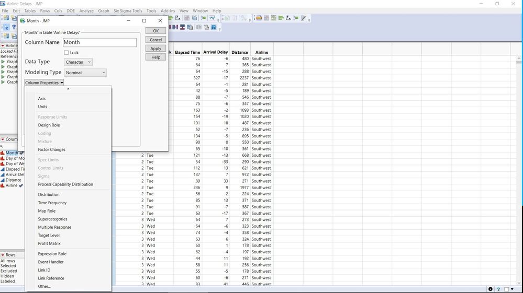523x293 pixels.
Task: Click into the Column Name field
Action: [x=99, y=42]
